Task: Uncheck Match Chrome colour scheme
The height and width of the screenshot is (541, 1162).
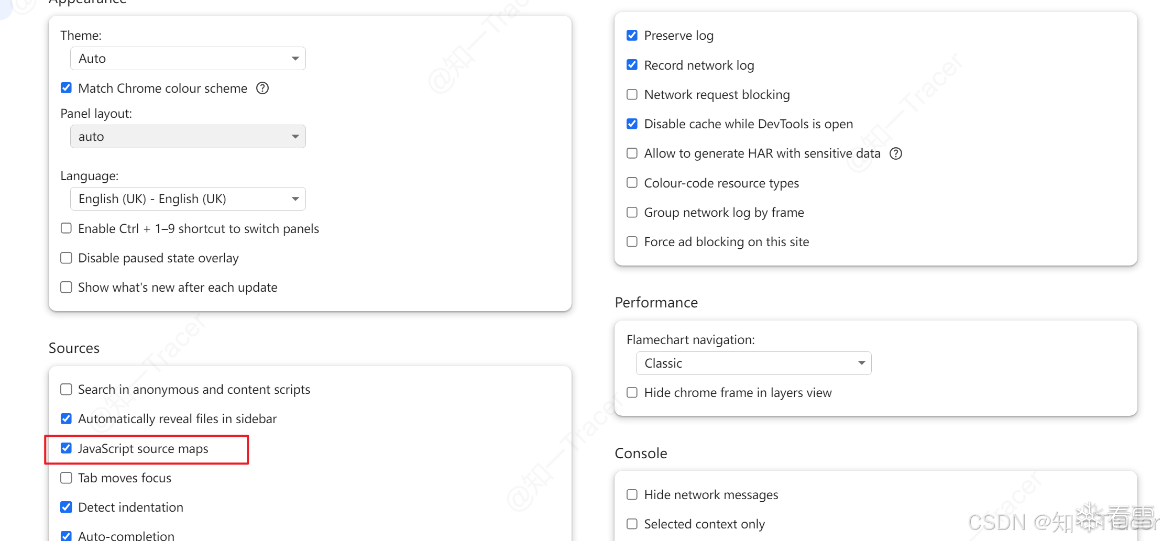Action: tap(66, 88)
